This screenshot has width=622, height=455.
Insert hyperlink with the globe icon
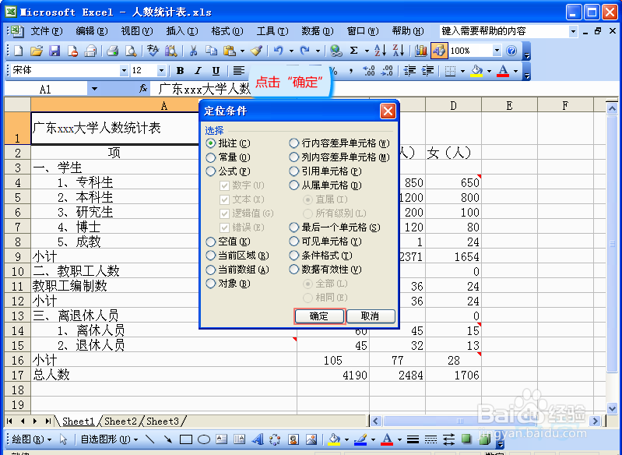click(x=336, y=51)
